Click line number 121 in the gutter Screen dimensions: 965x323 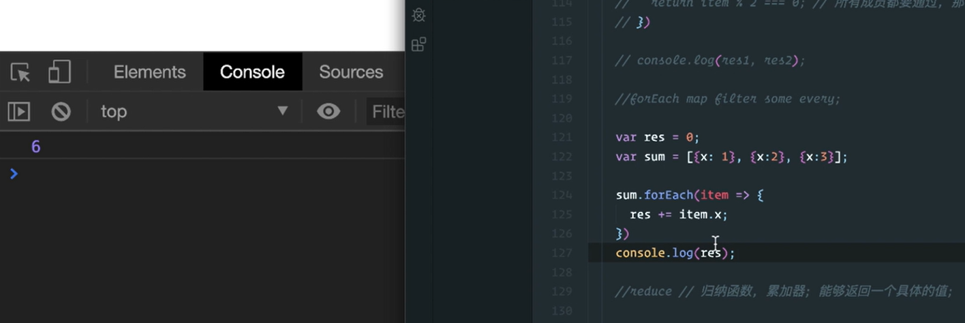tap(562, 137)
